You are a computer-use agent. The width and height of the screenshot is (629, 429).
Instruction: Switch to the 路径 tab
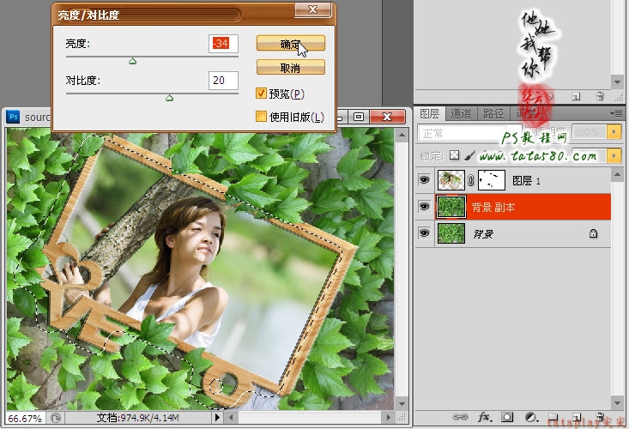pos(493,114)
